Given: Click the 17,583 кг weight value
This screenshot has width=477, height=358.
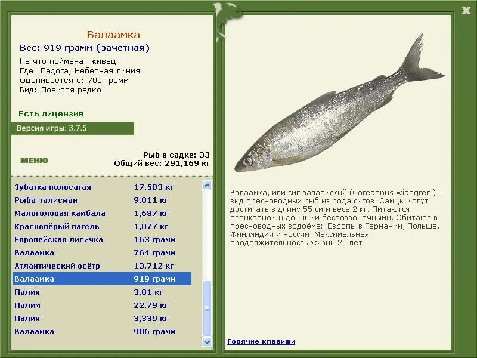Looking at the screenshot, I should (154, 187).
